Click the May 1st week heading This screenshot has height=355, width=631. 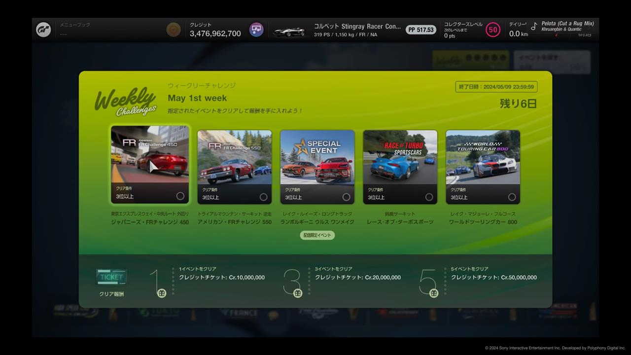(197, 98)
